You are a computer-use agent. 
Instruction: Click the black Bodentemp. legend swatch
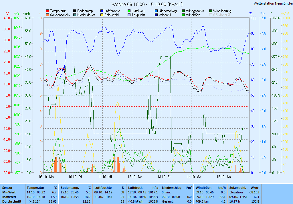[75, 11]
